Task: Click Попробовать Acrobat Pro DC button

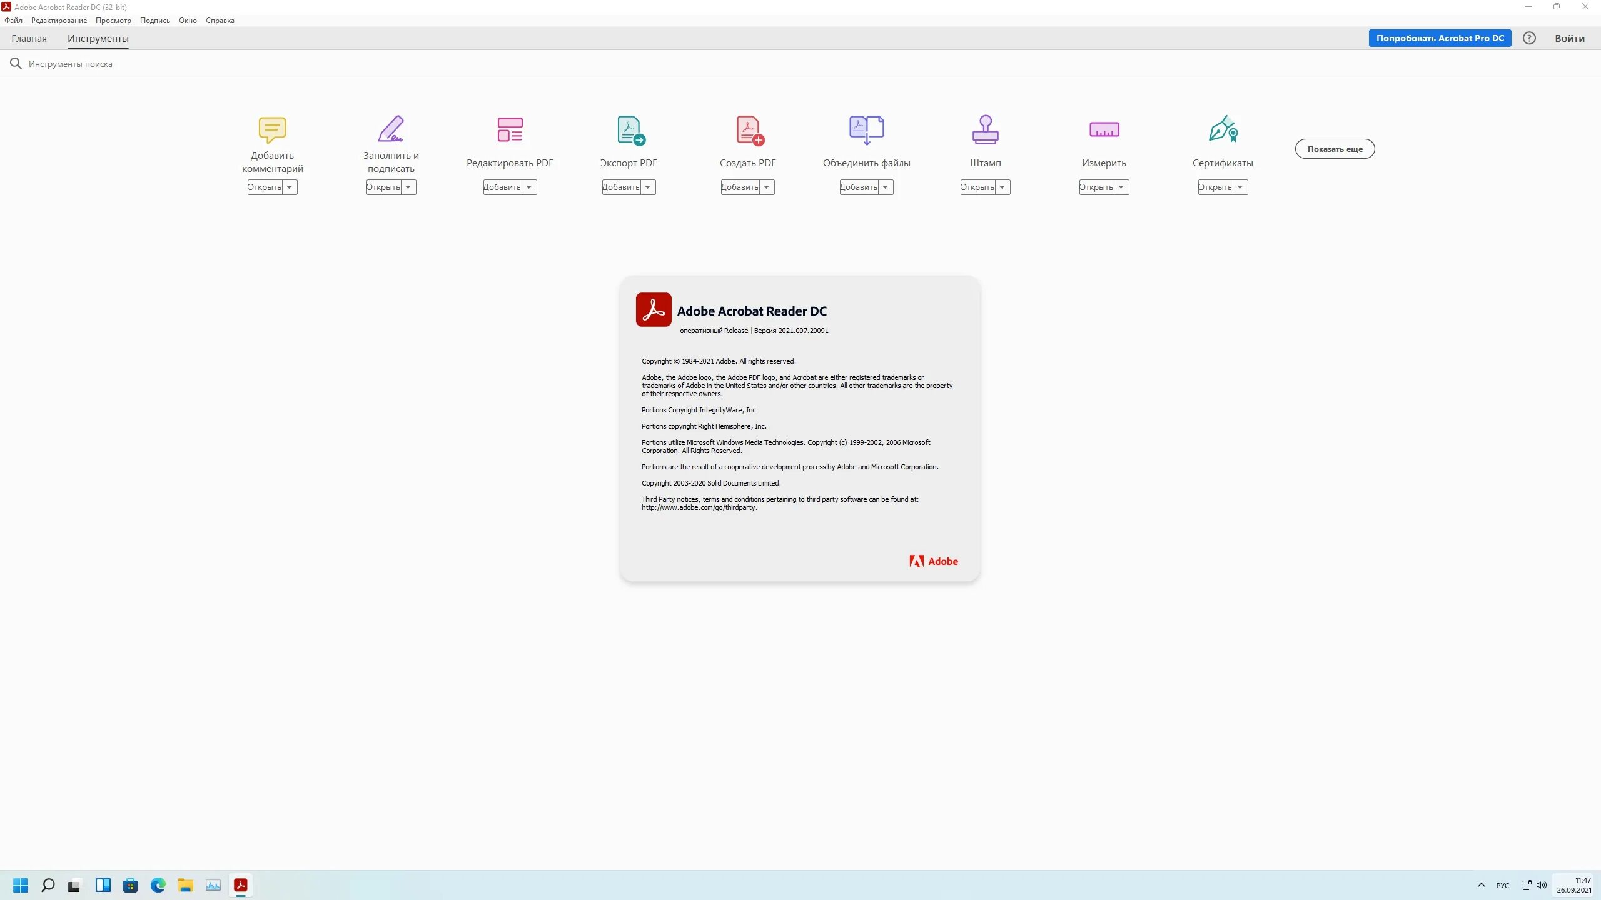Action: [x=1440, y=38]
